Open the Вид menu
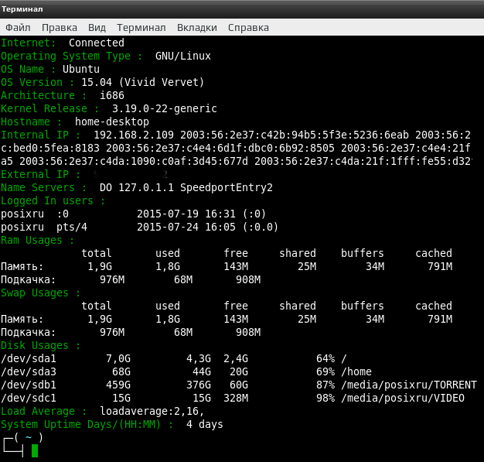This screenshot has width=484, height=462. point(97,28)
